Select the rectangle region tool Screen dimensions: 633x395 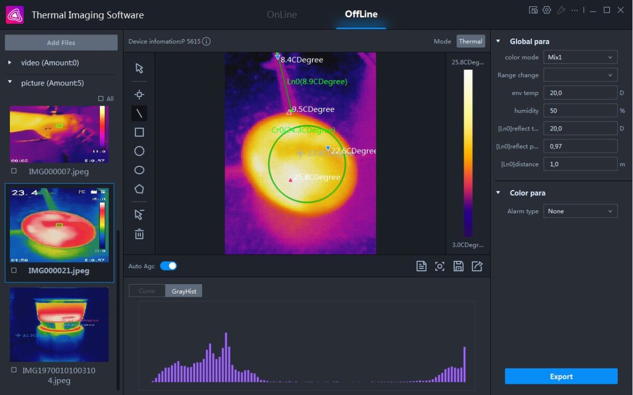click(139, 133)
